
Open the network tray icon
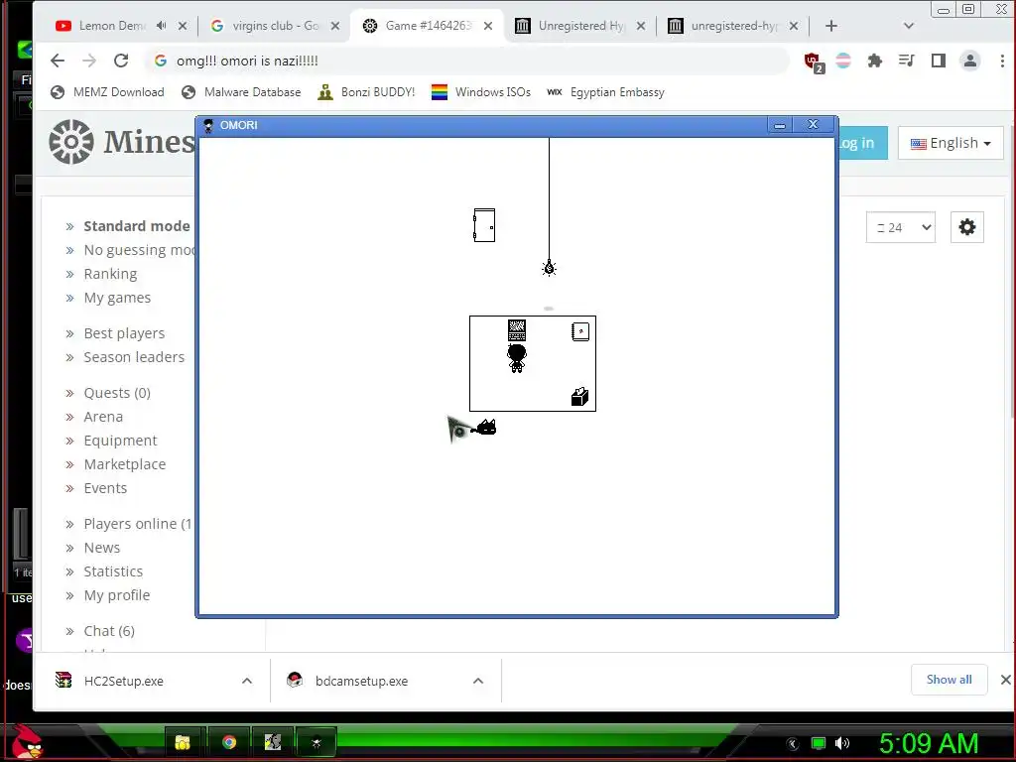point(819,743)
